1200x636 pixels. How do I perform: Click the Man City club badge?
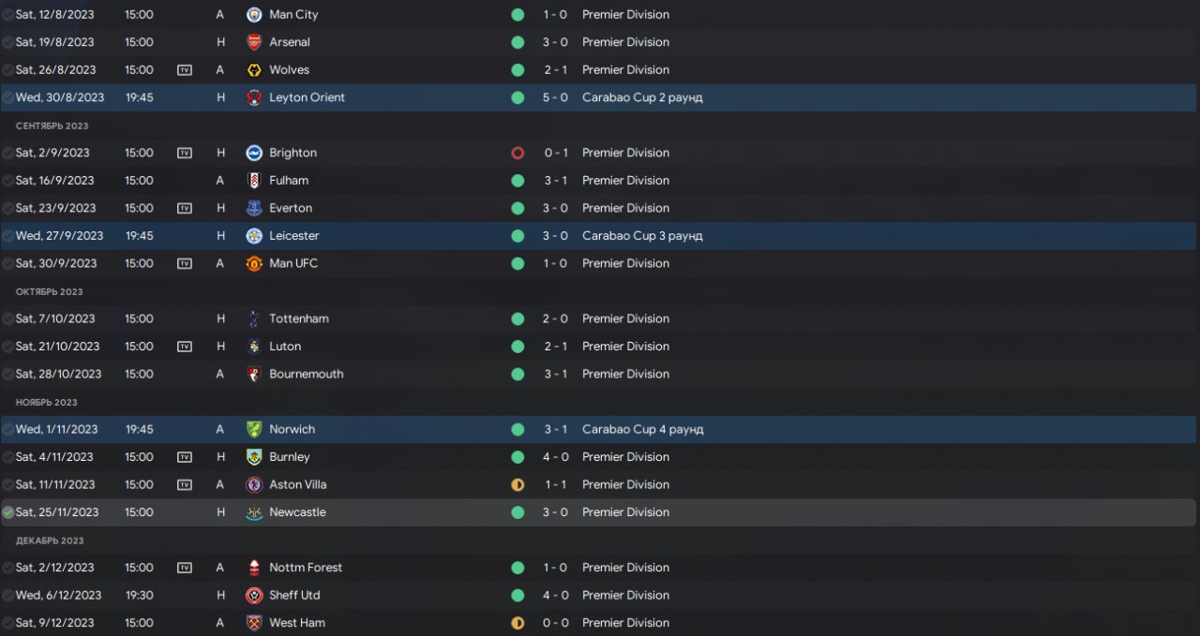click(x=254, y=15)
